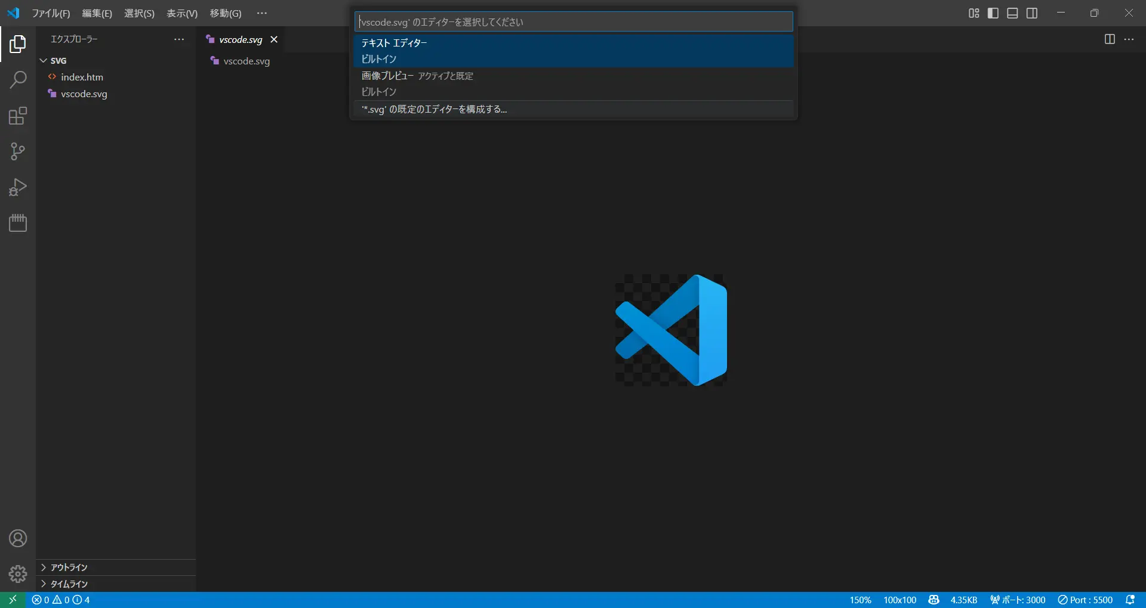The height and width of the screenshot is (608, 1146).
Task: Open the 移動(G) menu
Action: coord(226,13)
